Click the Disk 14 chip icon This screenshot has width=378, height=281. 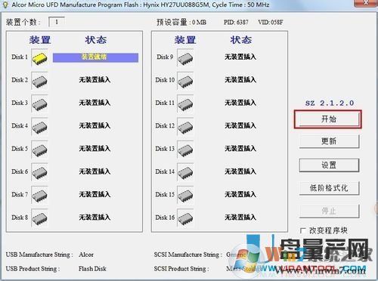point(185,172)
